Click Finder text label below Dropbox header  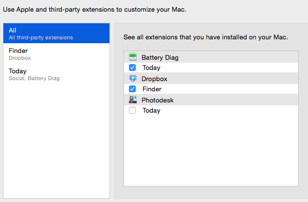click(152, 89)
